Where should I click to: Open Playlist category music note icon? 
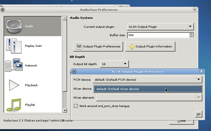[x=14, y=105]
